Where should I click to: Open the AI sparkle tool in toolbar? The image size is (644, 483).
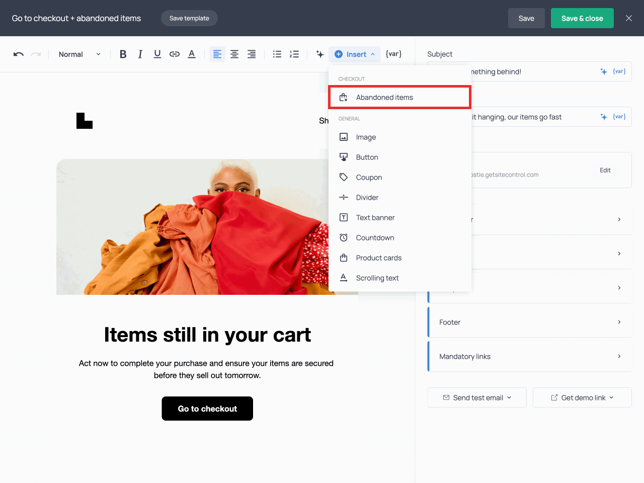[x=320, y=54]
